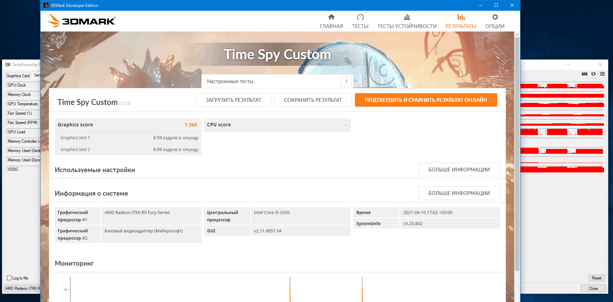Click the question mark help button
The height and width of the screenshot is (302, 613).
(x=346, y=81)
